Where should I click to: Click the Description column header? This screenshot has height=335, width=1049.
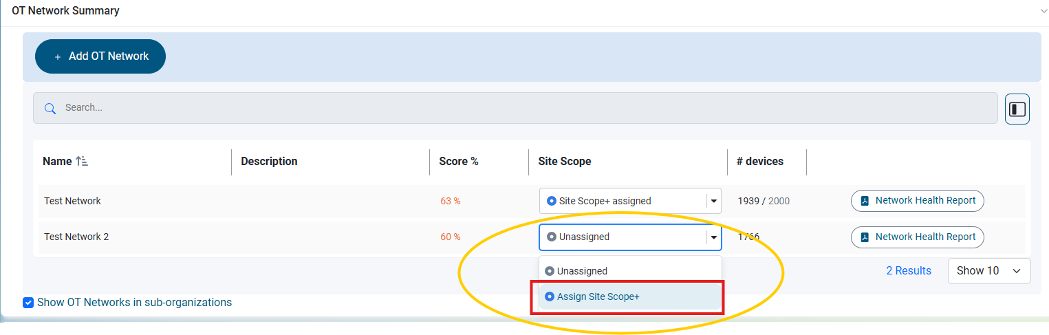click(269, 161)
